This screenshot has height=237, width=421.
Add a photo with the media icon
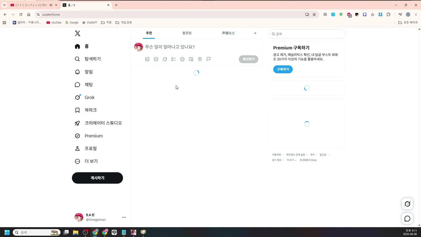pos(147,59)
